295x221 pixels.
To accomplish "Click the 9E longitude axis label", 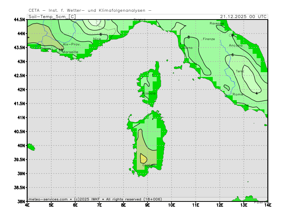I will point(147,205).
